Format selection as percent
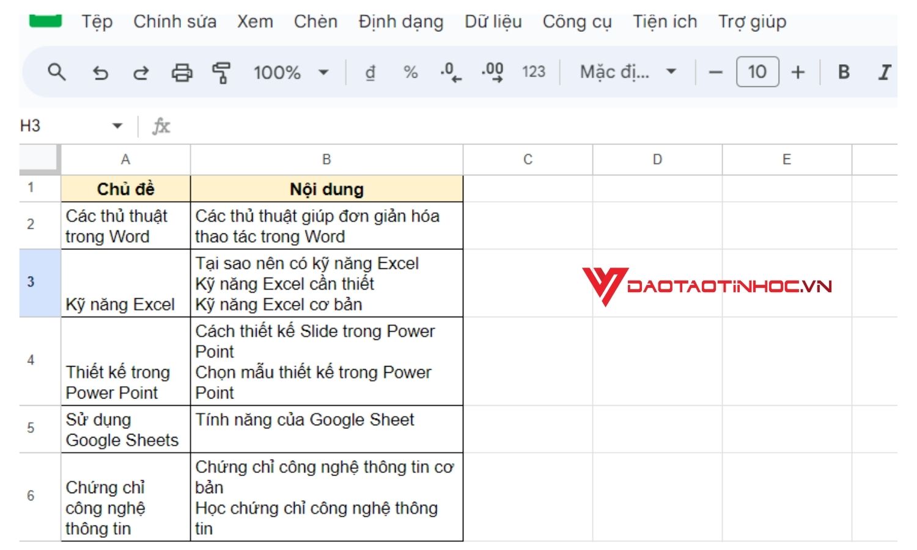The image size is (917, 550). click(x=409, y=71)
